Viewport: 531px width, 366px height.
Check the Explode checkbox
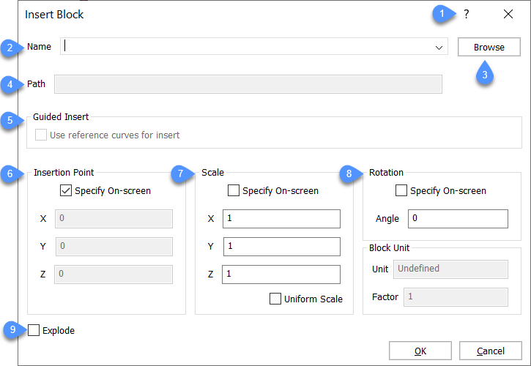tap(34, 330)
